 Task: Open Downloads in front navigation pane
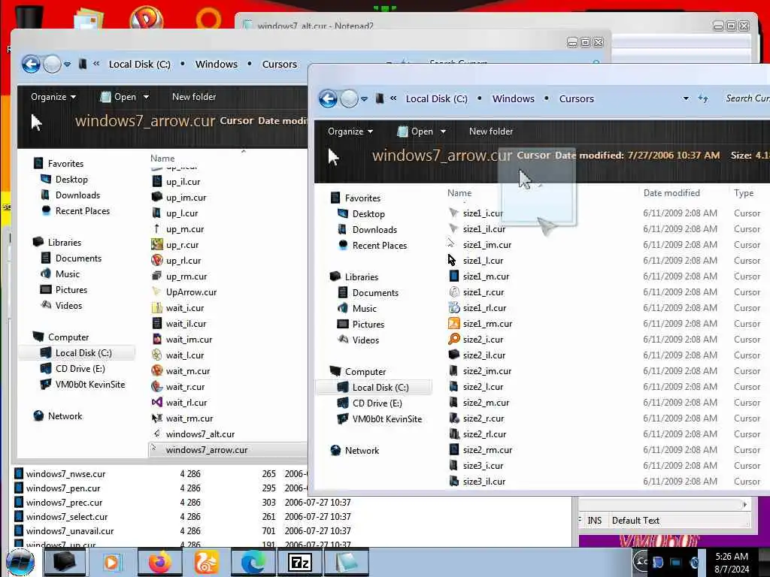point(367,230)
